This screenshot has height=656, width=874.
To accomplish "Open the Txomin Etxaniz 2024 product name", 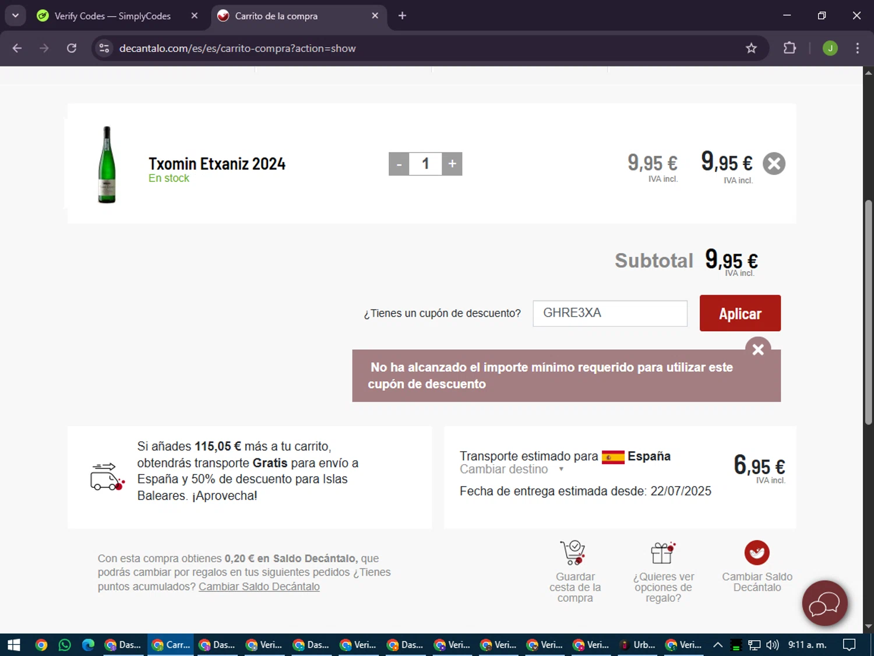I will point(217,164).
